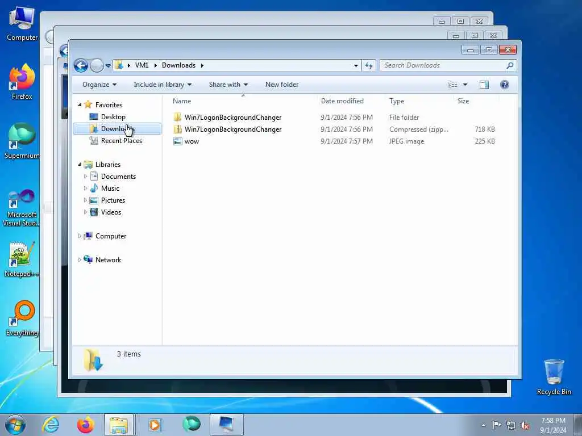Select Downloads in the address breadcrumb
Viewport: 582px width, 436px height.
178,65
